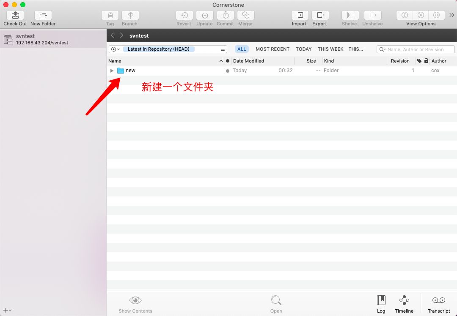Open the add (+) menu in sidebar

pyautogui.click(x=7, y=310)
